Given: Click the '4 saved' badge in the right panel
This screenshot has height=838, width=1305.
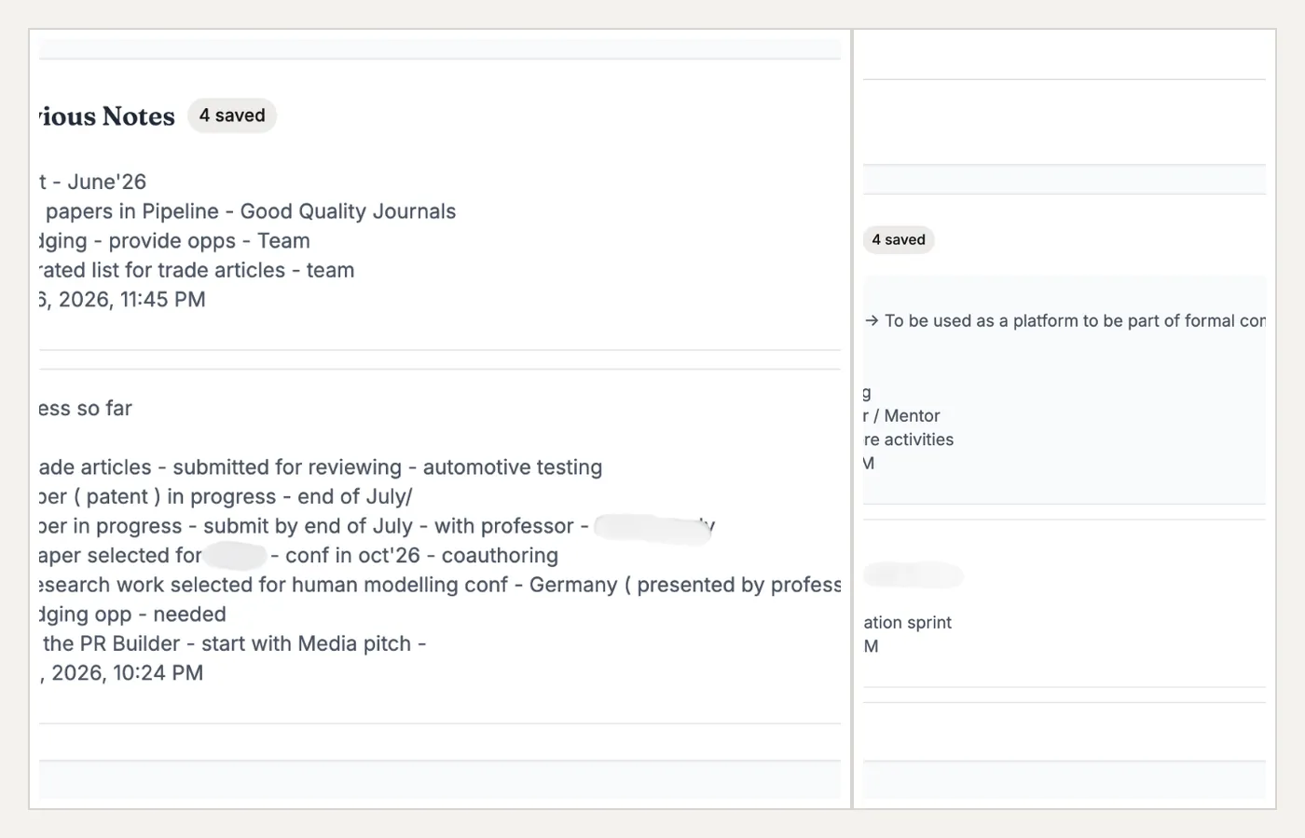Looking at the screenshot, I should tap(899, 239).
